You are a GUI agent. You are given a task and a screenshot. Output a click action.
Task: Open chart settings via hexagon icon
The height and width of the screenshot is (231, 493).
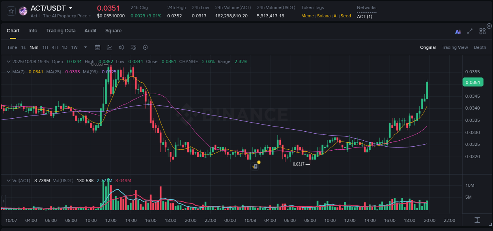point(145,47)
